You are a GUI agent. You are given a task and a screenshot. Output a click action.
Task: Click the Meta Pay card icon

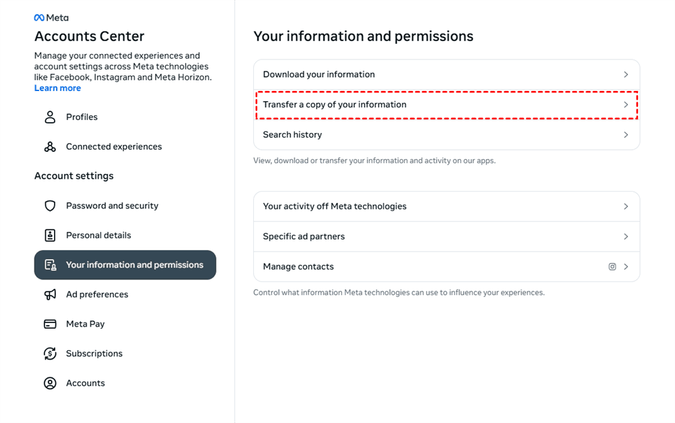point(50,325)
